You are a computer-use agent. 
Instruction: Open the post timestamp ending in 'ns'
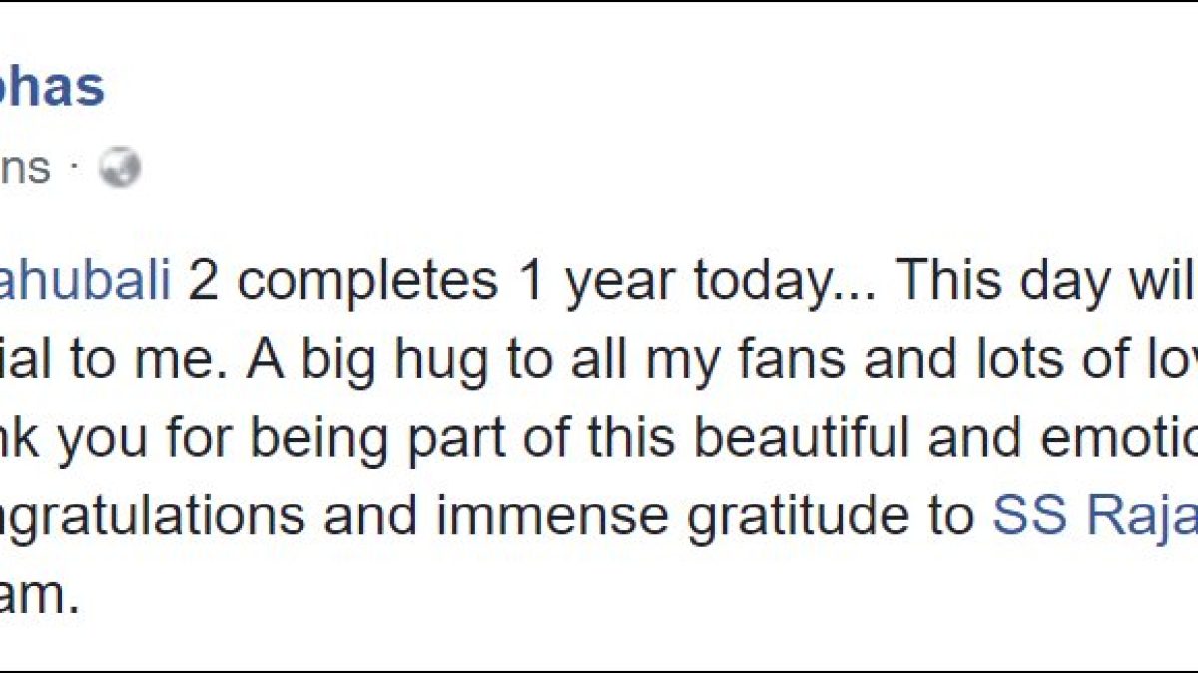coord(25,168)
